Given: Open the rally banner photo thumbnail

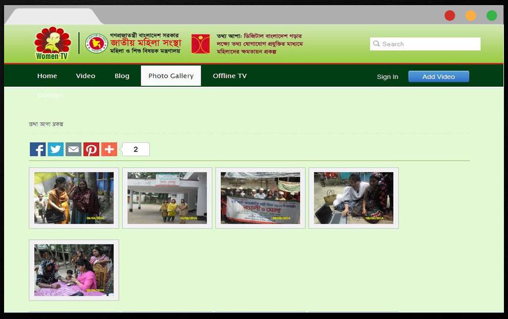Looking at the screenshot, I should [x=261, y=198].
